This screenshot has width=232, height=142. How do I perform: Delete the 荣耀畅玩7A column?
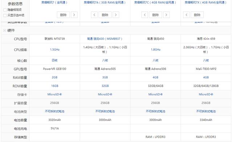click(105, 15)
